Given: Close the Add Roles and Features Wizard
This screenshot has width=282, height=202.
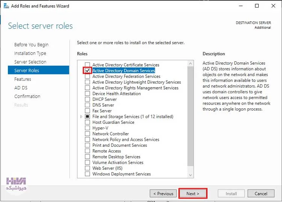Looking at the screenshot, I should (x=273, y=6).
